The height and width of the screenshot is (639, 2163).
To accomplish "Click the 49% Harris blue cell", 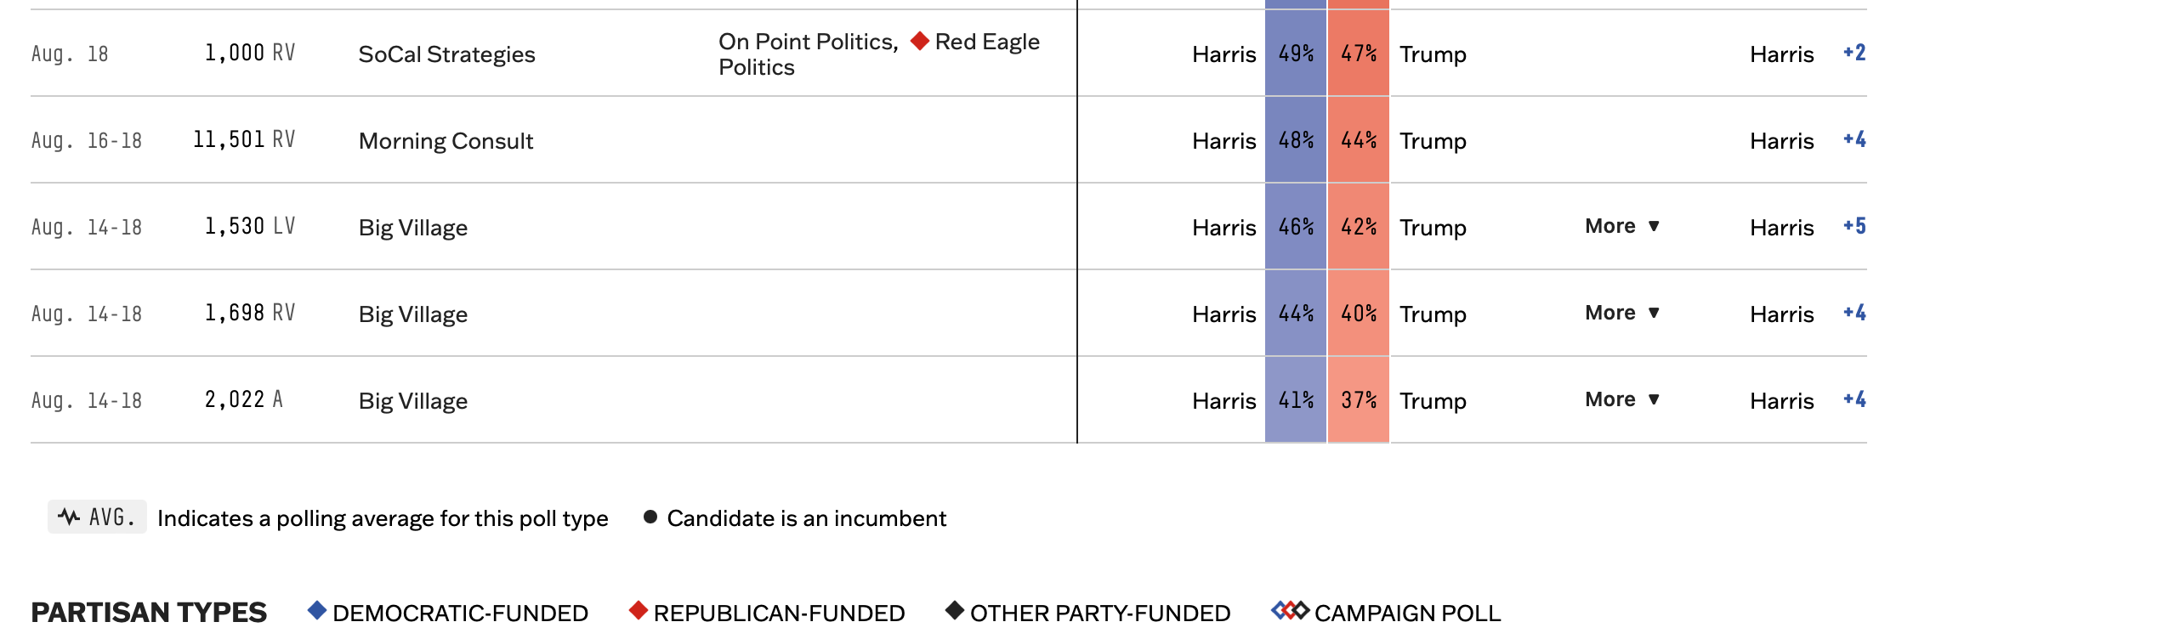I will (x=1296, y=54).
